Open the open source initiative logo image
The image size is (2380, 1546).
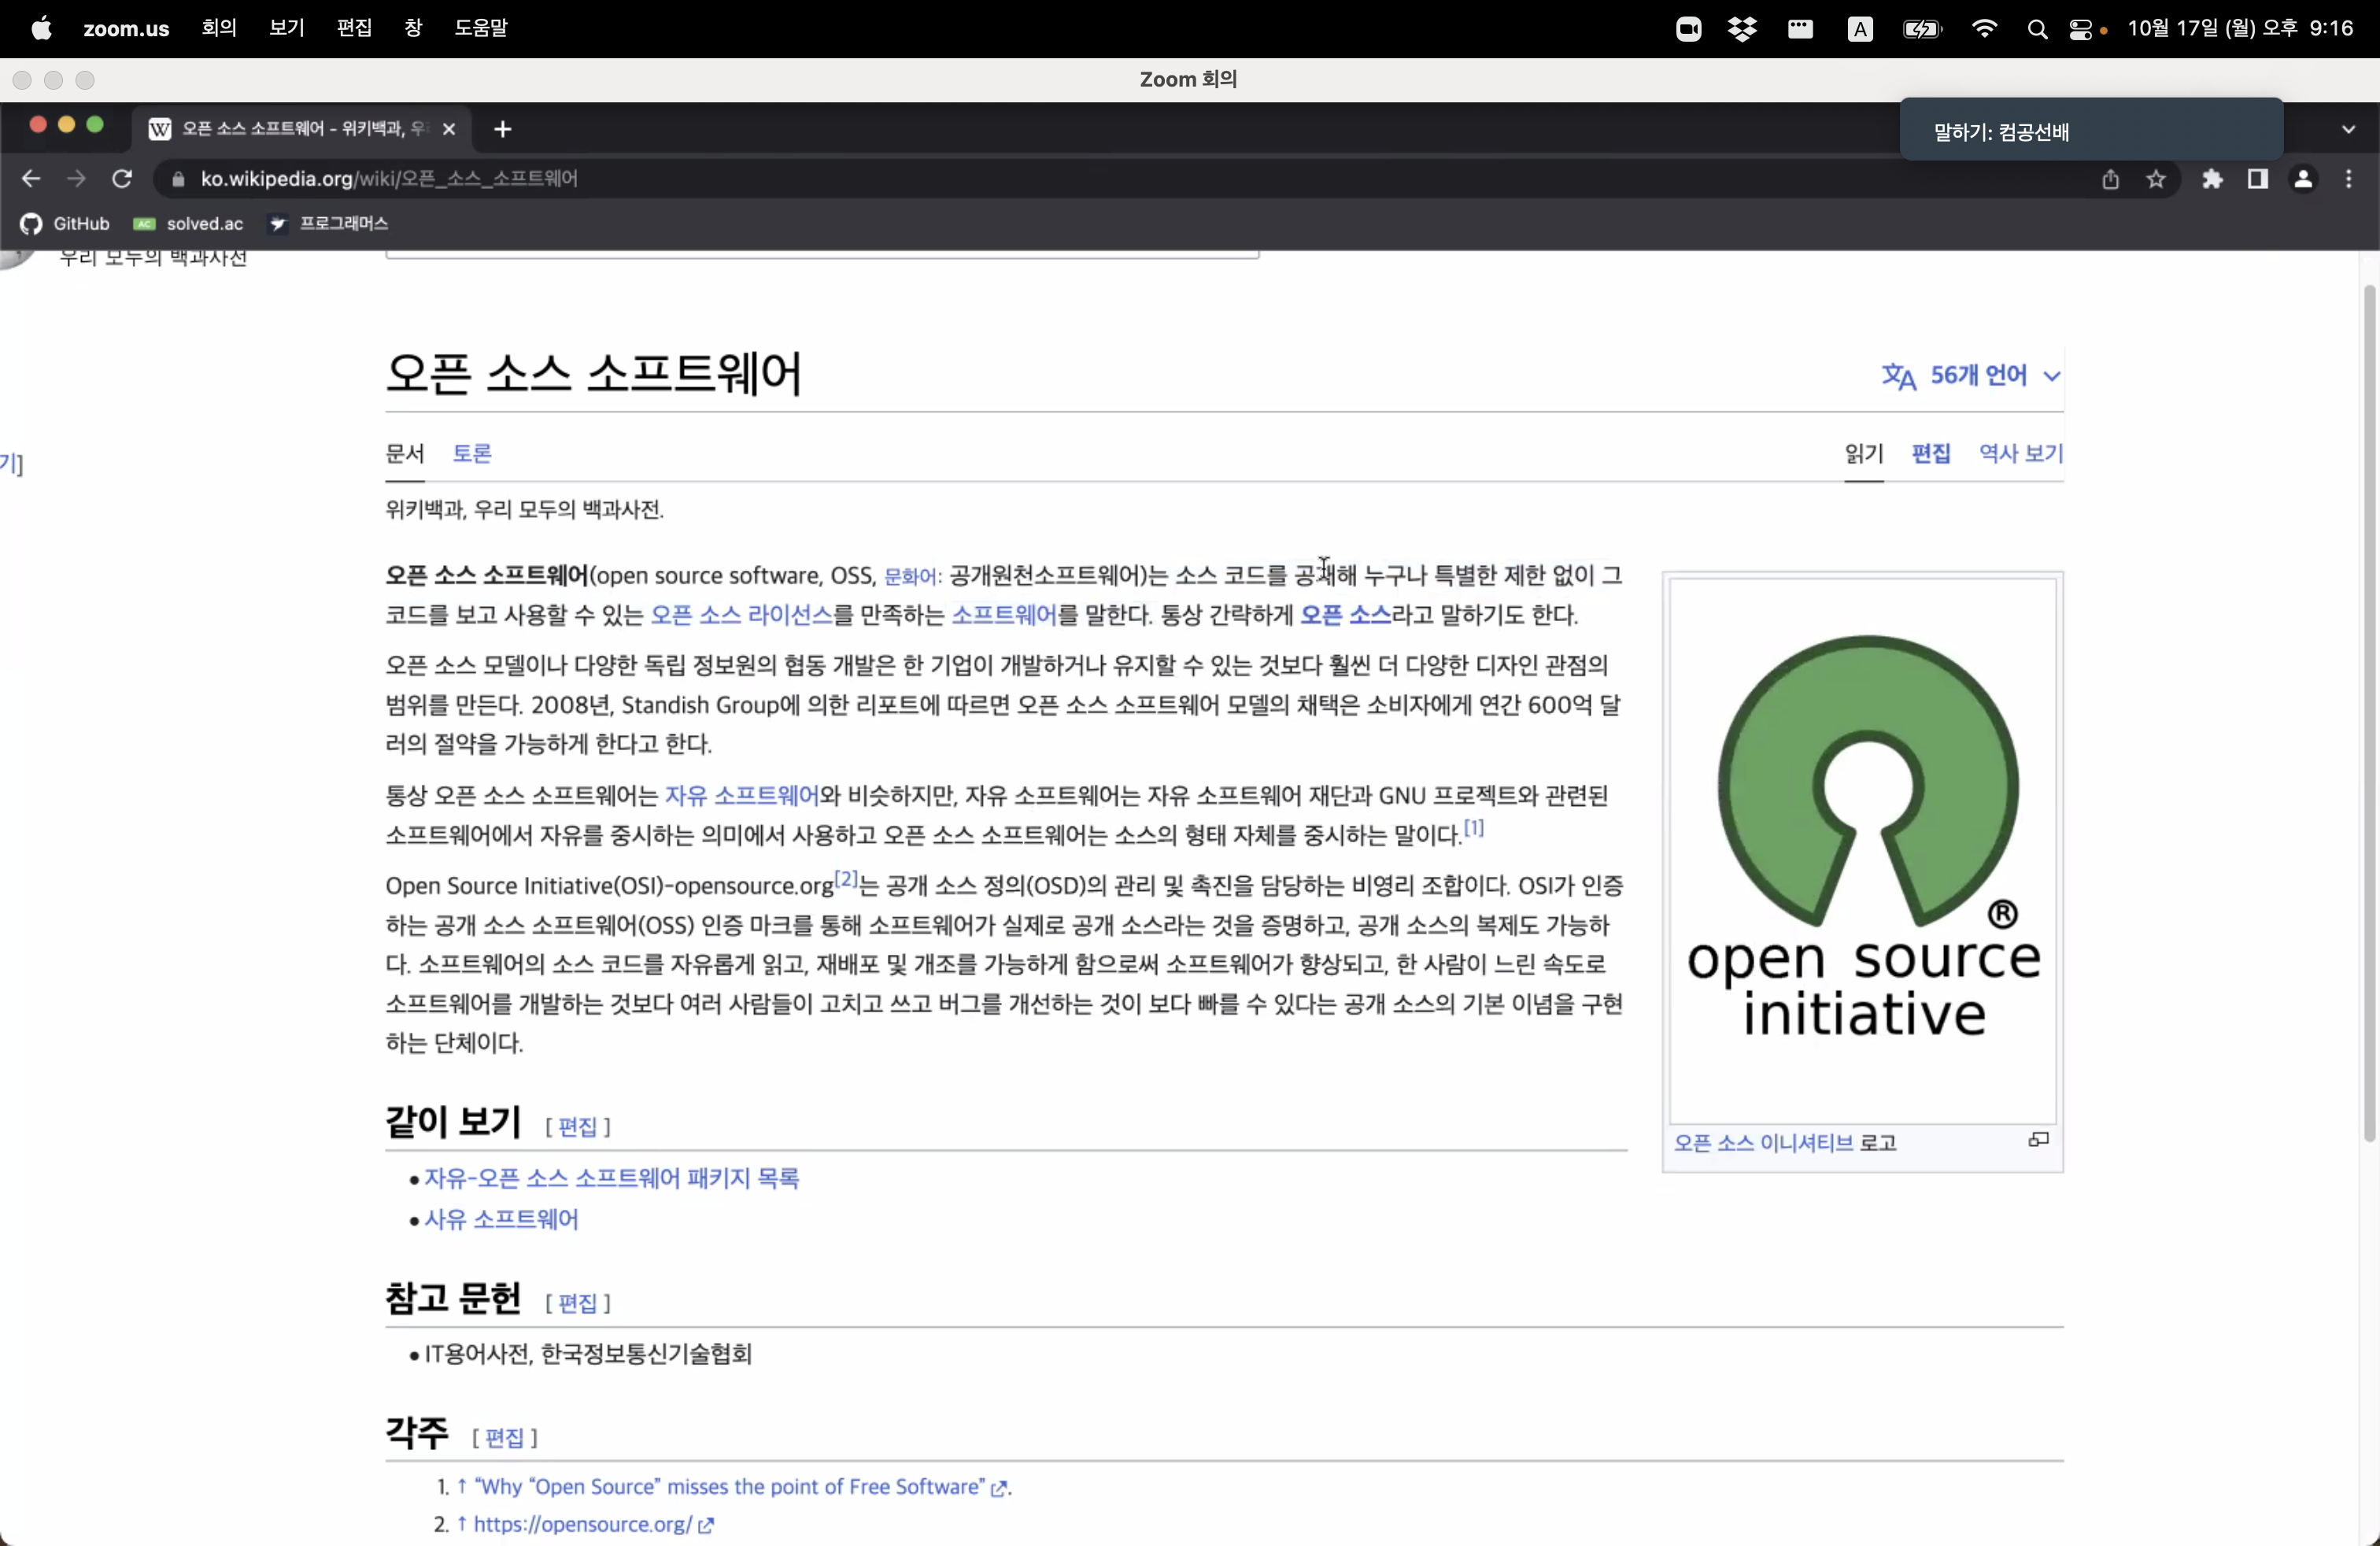click(x=1863, y=850)
